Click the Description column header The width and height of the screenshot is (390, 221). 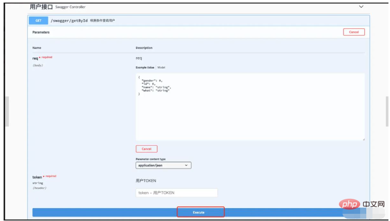(144, 48)
